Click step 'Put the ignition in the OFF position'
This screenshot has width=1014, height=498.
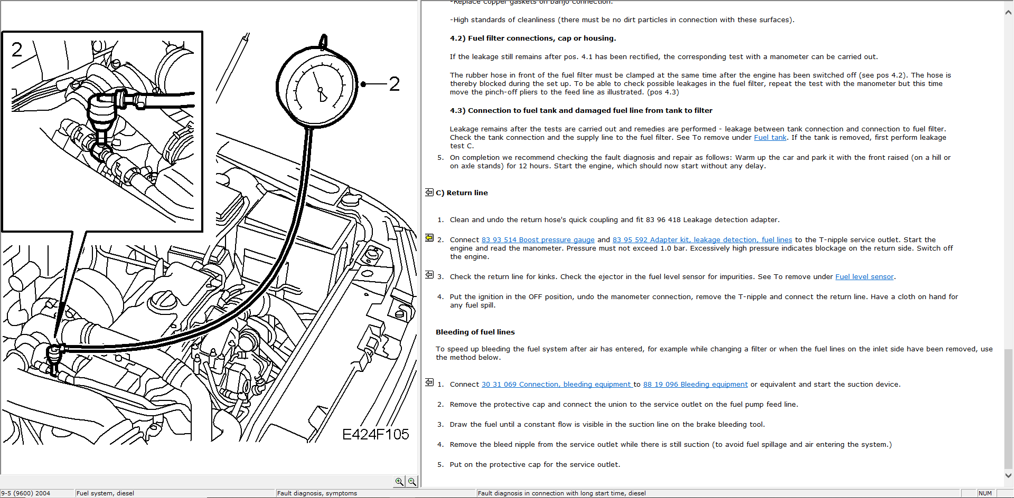(x=704, y=301)
